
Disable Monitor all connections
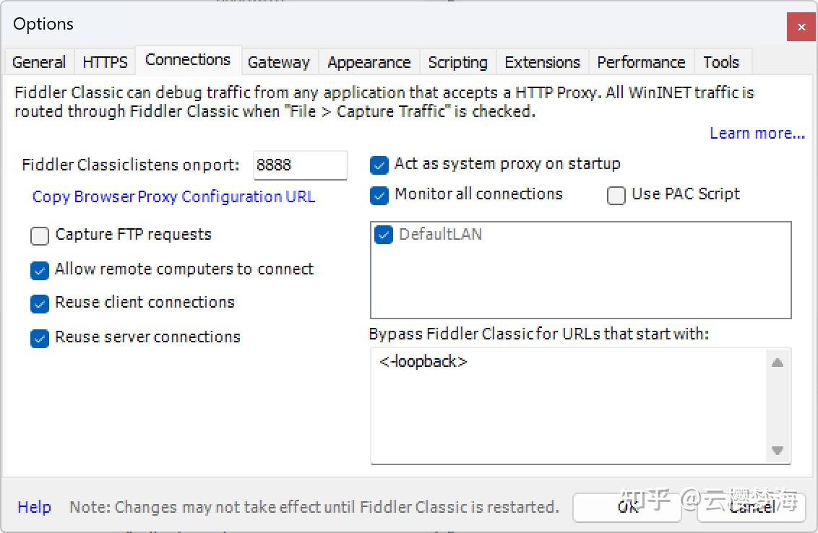379,195
